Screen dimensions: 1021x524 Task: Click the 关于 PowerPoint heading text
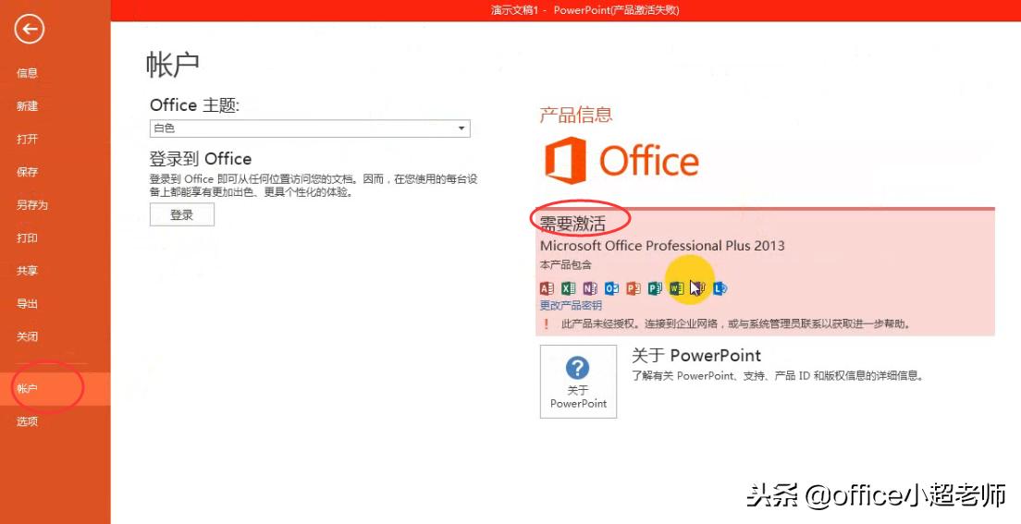coord(696,356)
